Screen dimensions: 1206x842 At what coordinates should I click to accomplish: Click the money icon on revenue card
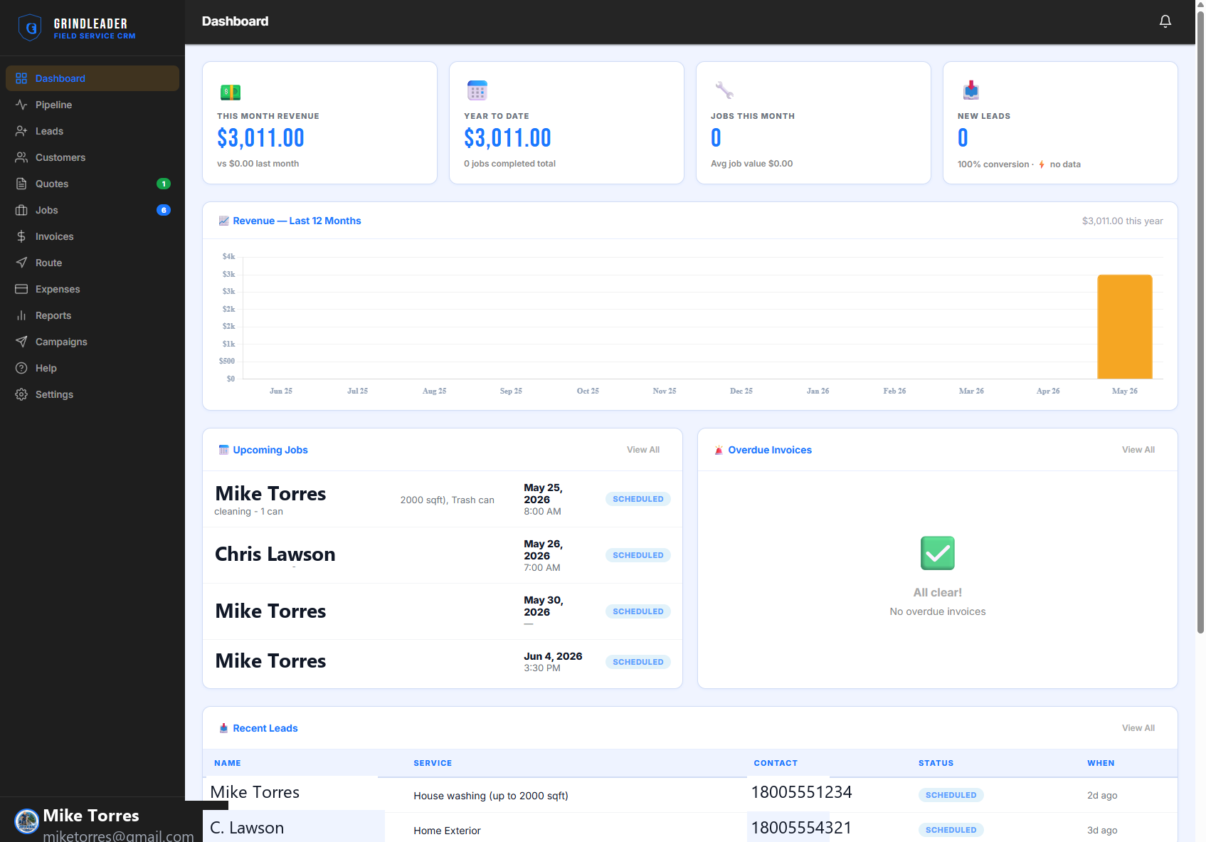[231, 92]
